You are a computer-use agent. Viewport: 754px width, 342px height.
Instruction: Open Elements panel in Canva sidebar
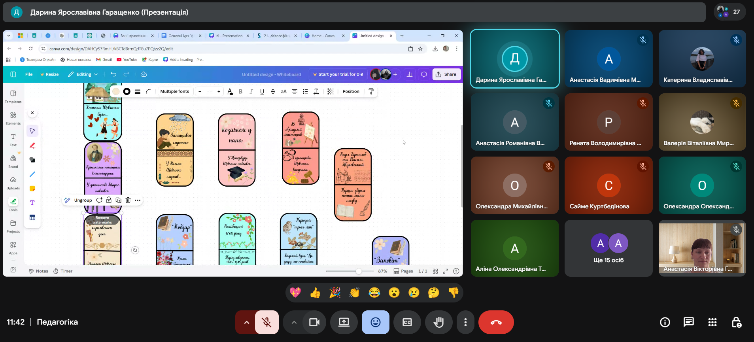point(13,118)
